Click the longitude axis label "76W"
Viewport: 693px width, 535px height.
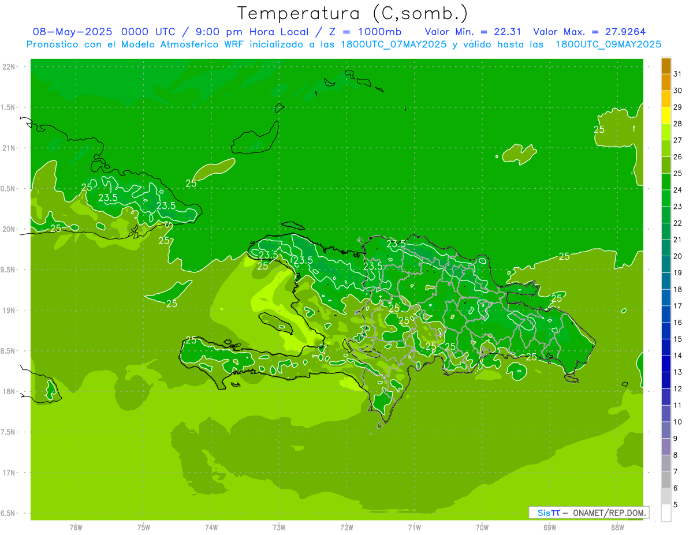[x=76, y=527]
